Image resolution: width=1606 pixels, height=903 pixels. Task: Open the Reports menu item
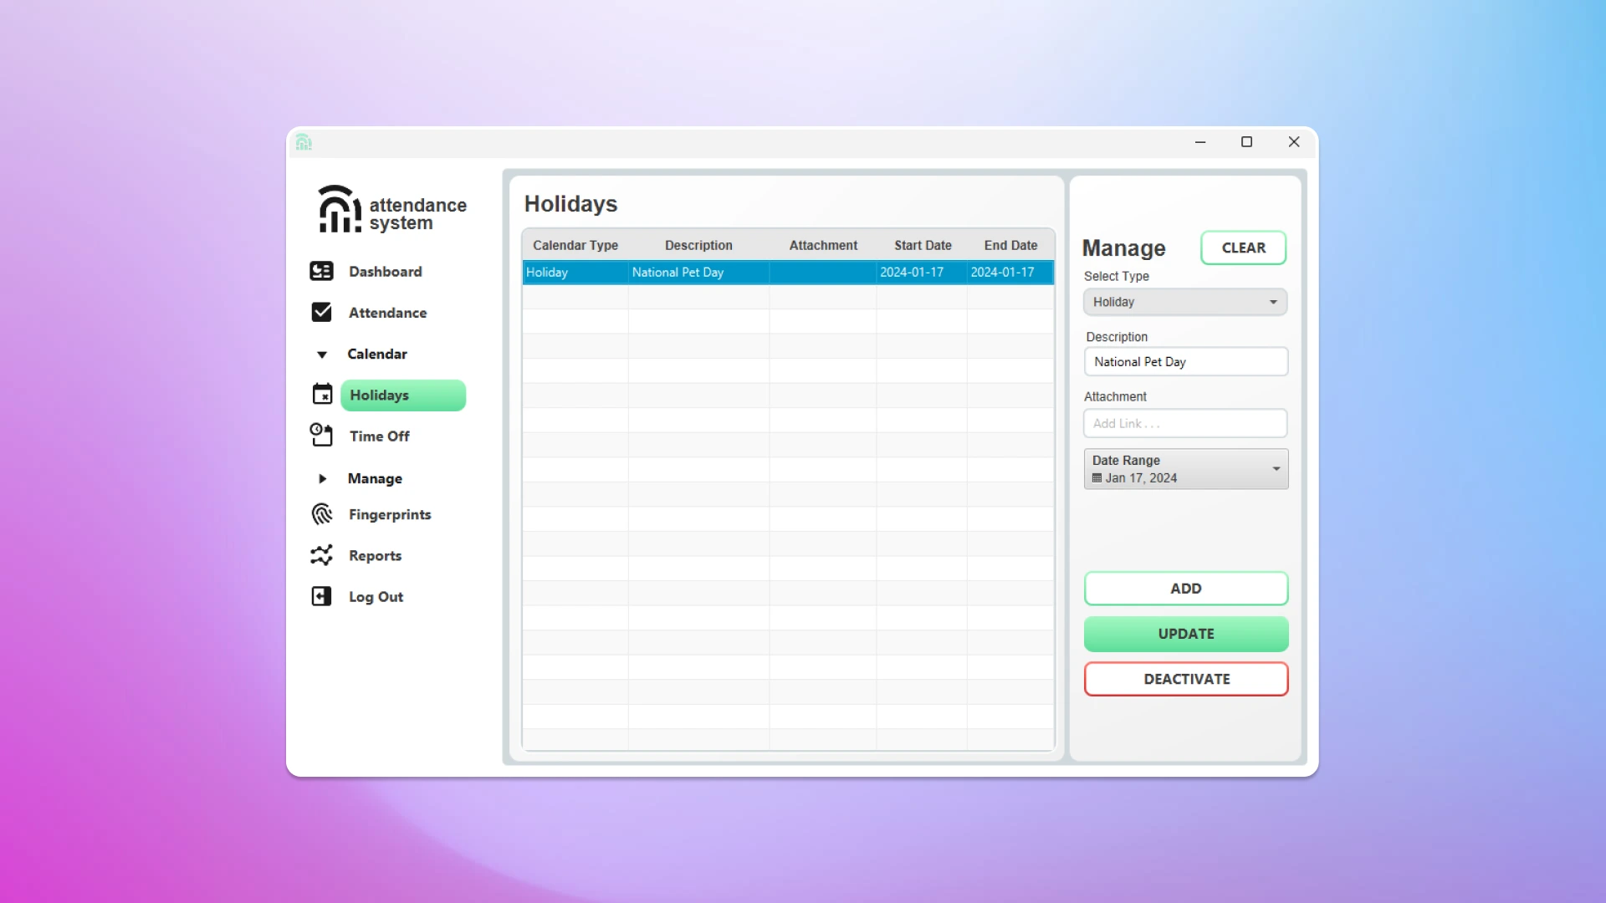point(375,555)
